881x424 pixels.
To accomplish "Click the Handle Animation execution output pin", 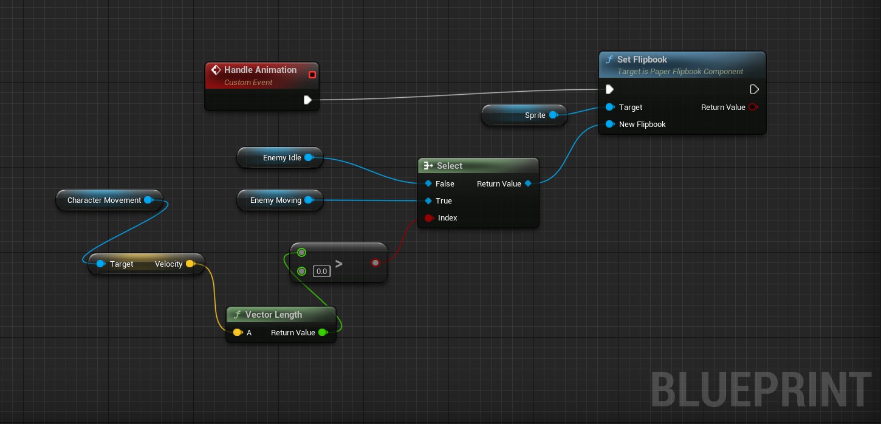I will [307, 100].
